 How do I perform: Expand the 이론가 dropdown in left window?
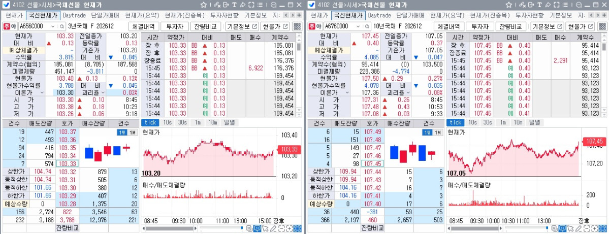tap(42, 93)
